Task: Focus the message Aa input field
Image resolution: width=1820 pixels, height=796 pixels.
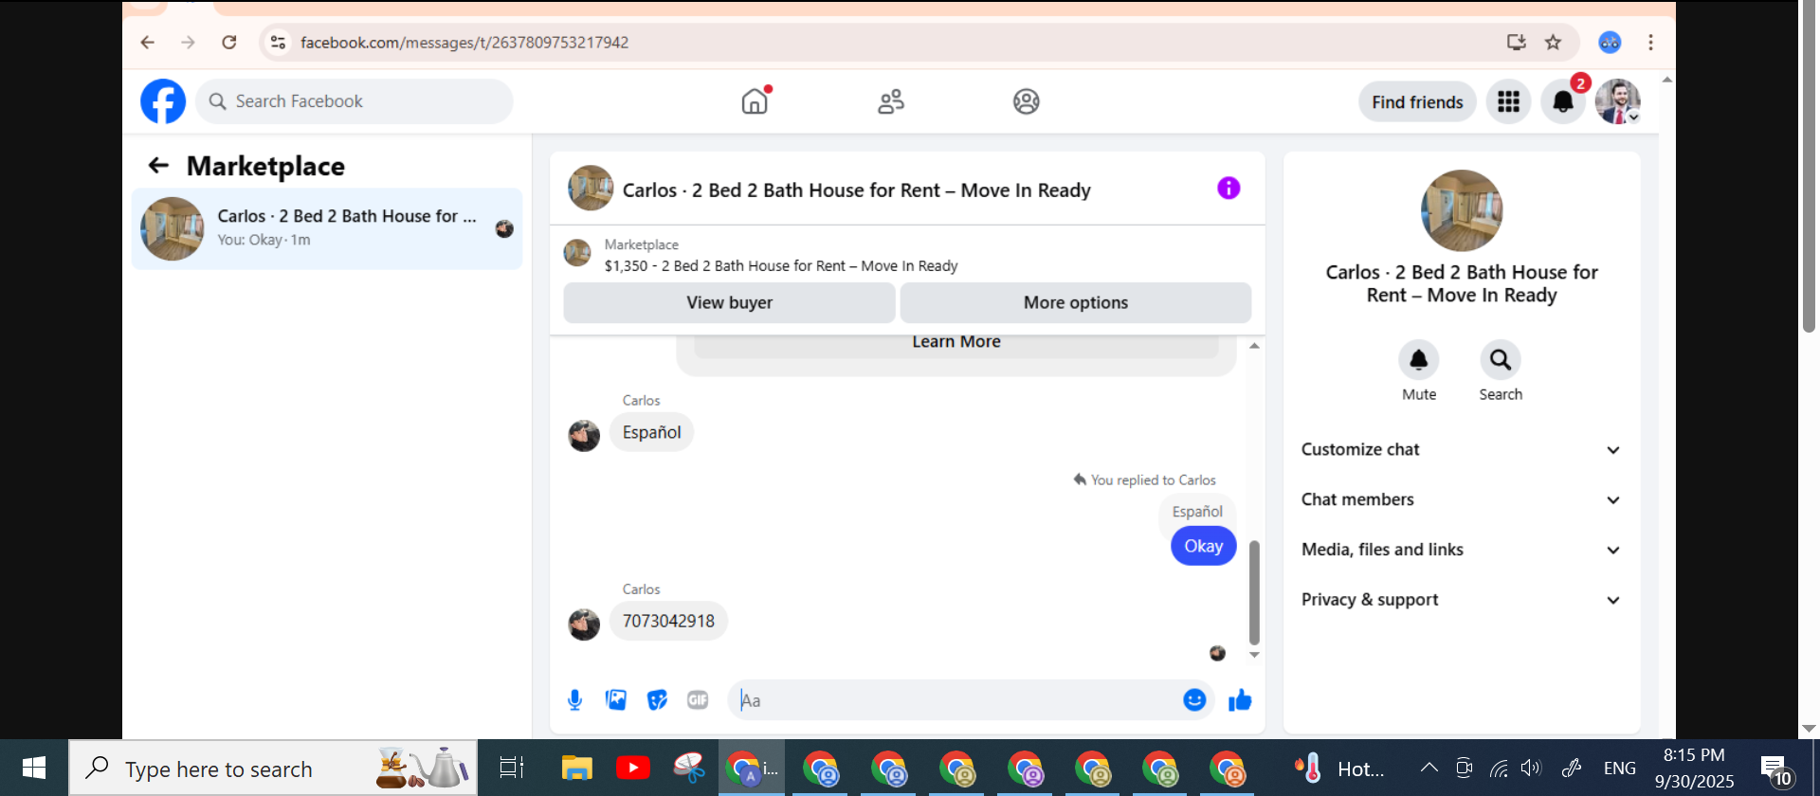Action: pyautogui.click(x=957, y=700)
